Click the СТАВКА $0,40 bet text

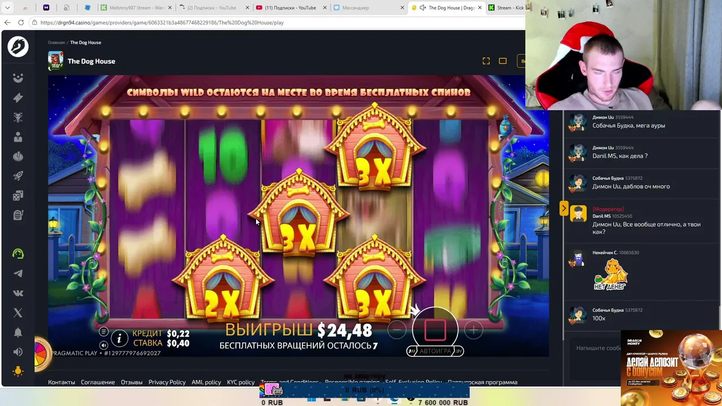pyautogui.click(x=161, y=343)
